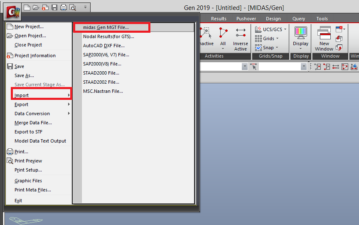Click the previous window icon in the Window group
The image size is (359, 225).
339,39
